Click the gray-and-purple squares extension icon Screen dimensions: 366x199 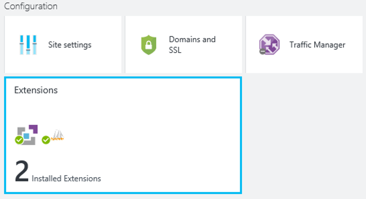tap(28, 133)
